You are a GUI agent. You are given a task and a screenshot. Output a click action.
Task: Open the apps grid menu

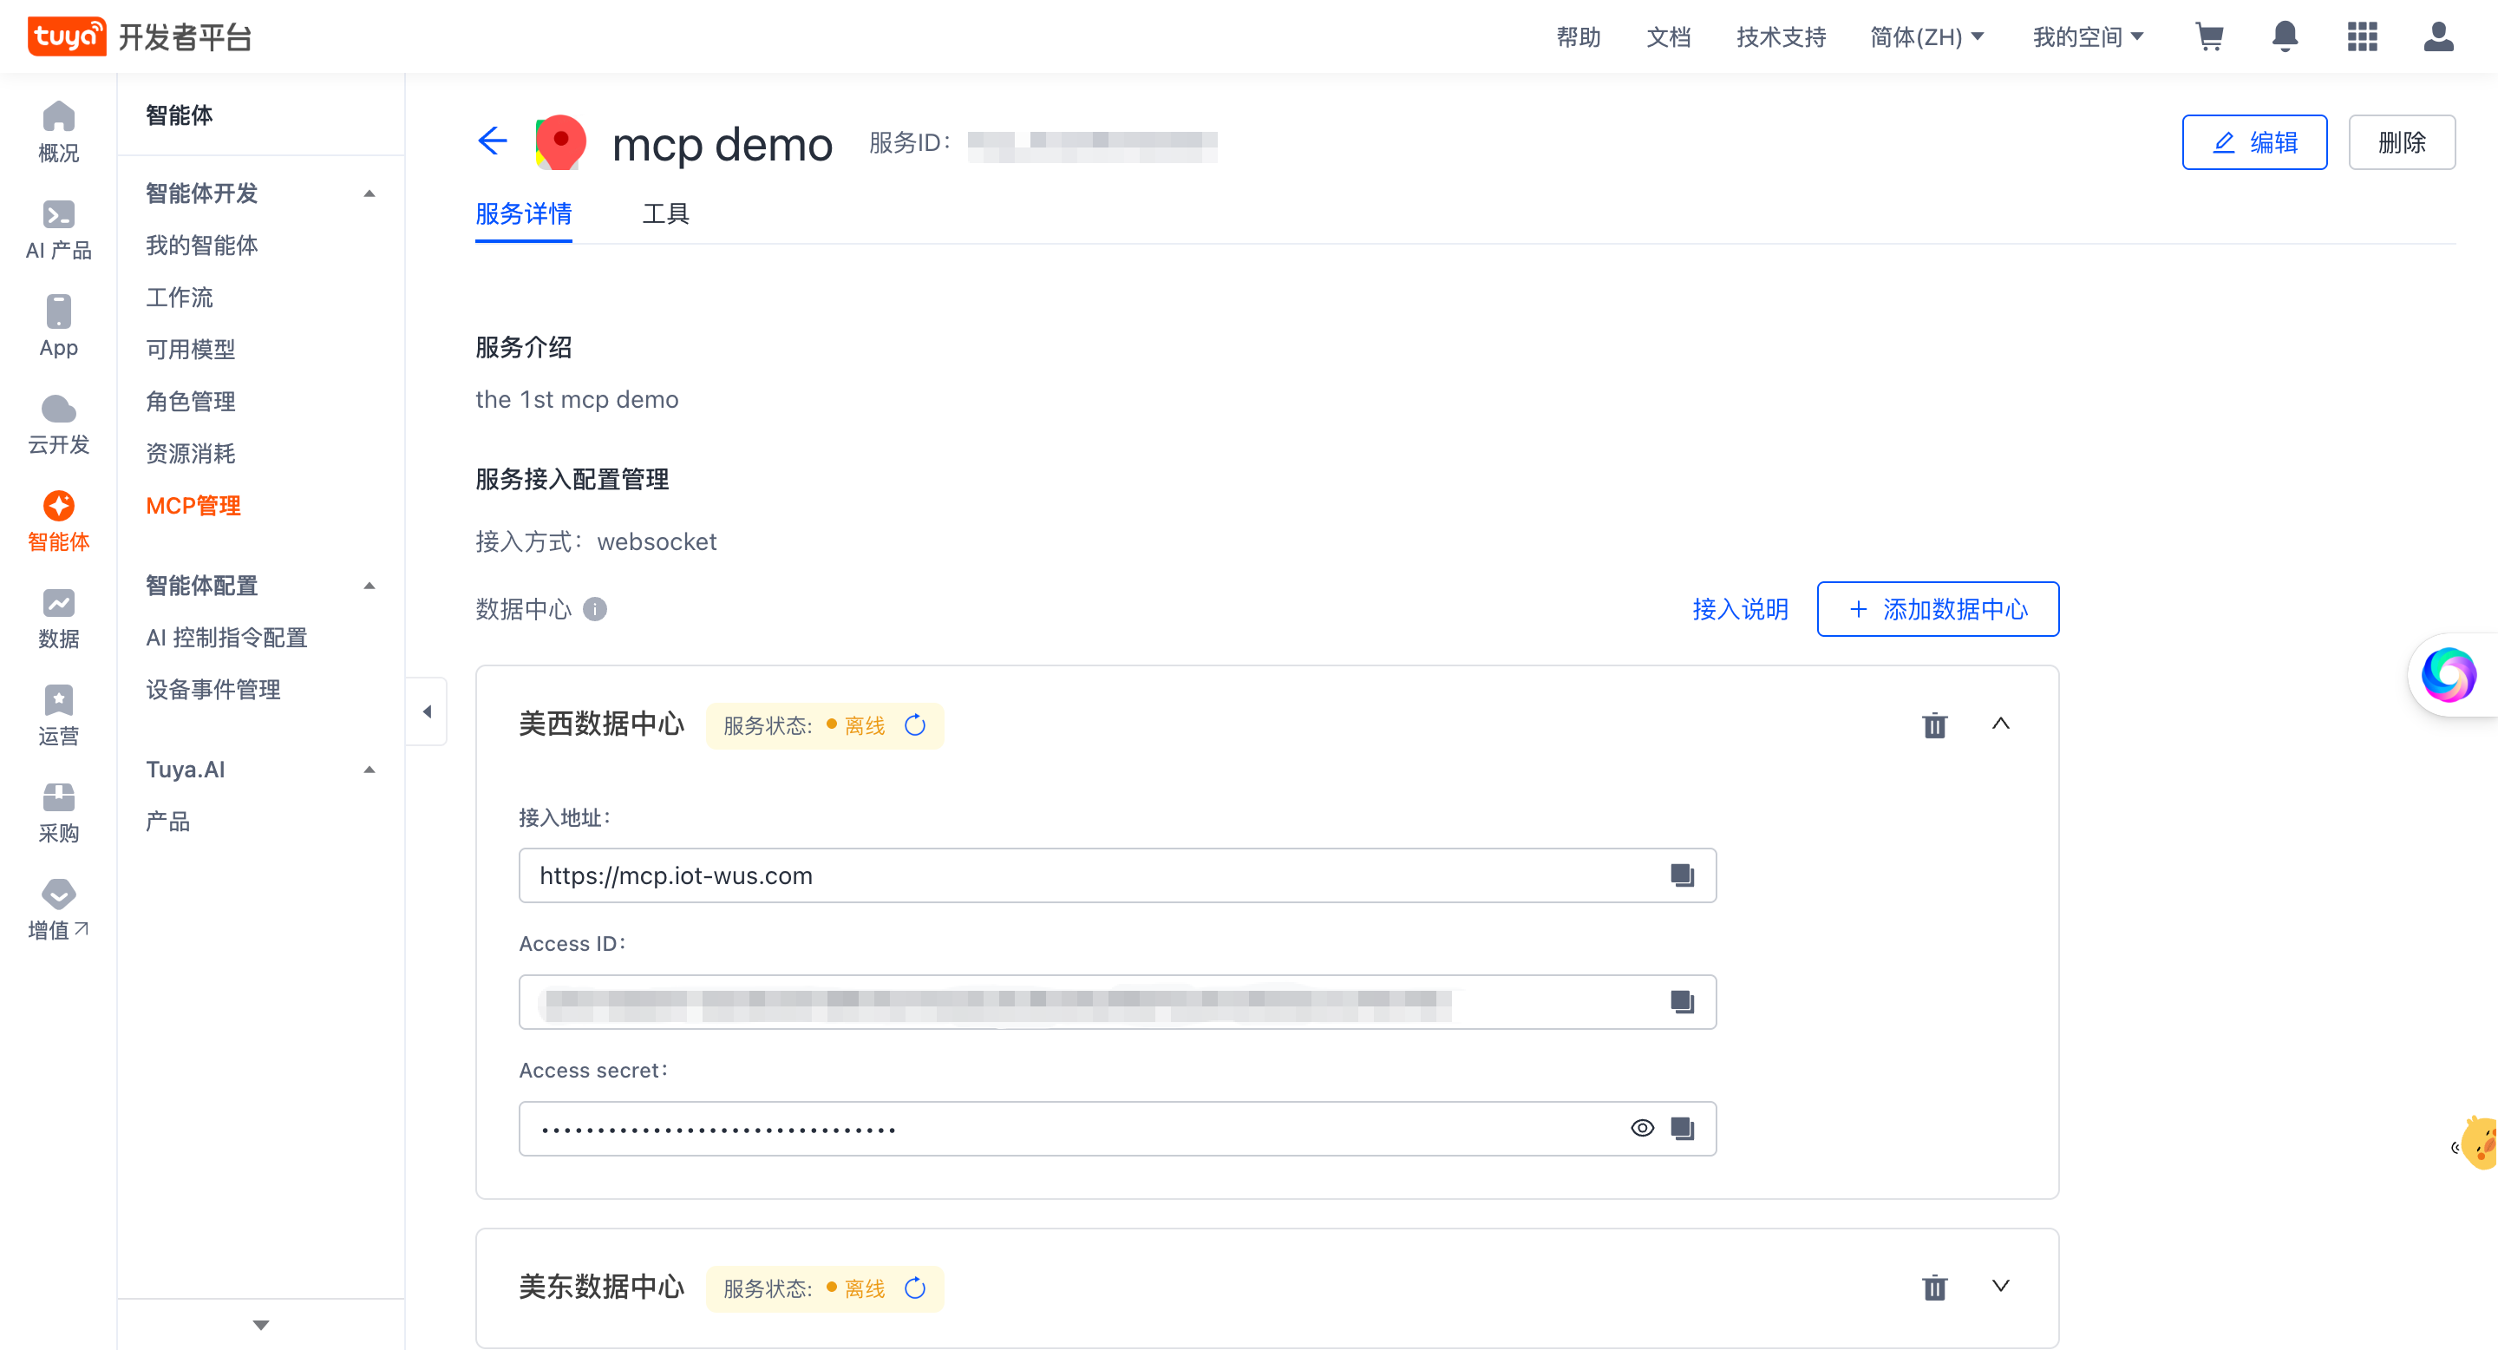2361,36
